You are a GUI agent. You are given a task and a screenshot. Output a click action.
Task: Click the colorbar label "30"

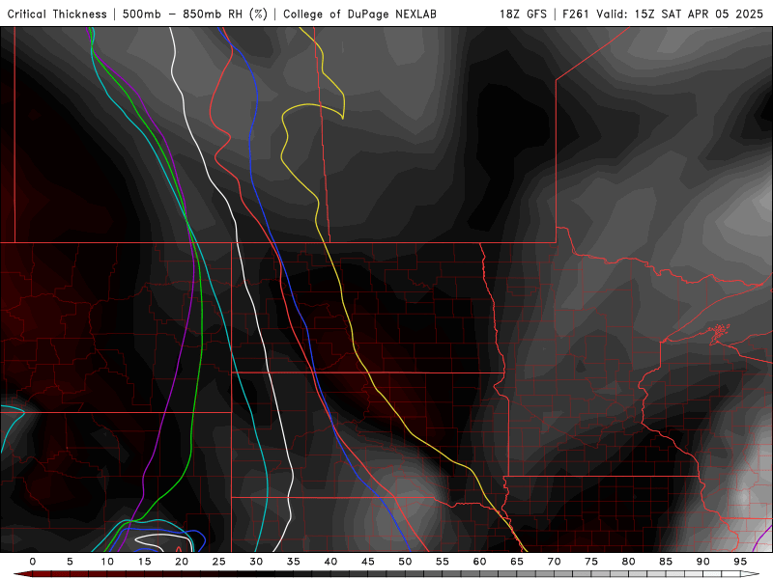[x=256, y=562]
